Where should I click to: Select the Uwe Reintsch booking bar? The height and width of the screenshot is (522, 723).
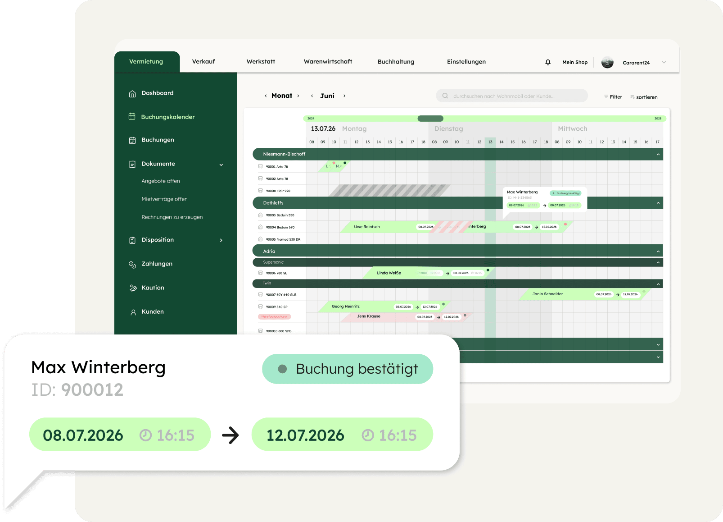click(x=367, y=227)
